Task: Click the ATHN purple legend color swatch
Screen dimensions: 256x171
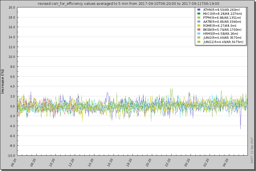Action: pyautogui.click(x=199, y=10)
